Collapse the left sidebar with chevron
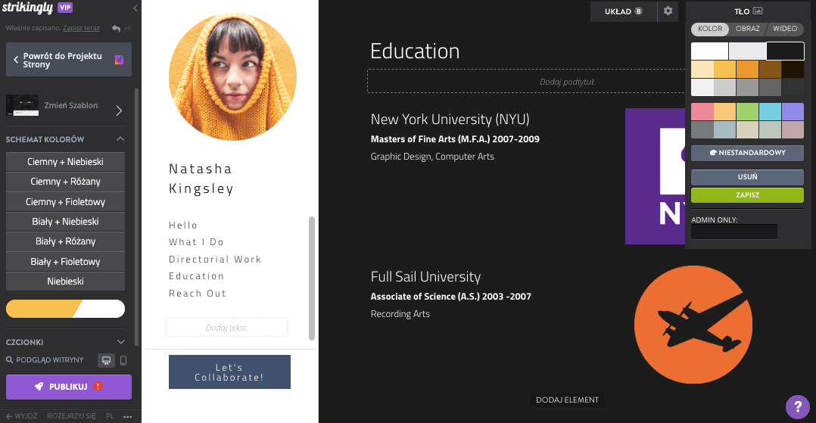The height and width of the screenshot is (423, 816). click(x=135, y=8)
